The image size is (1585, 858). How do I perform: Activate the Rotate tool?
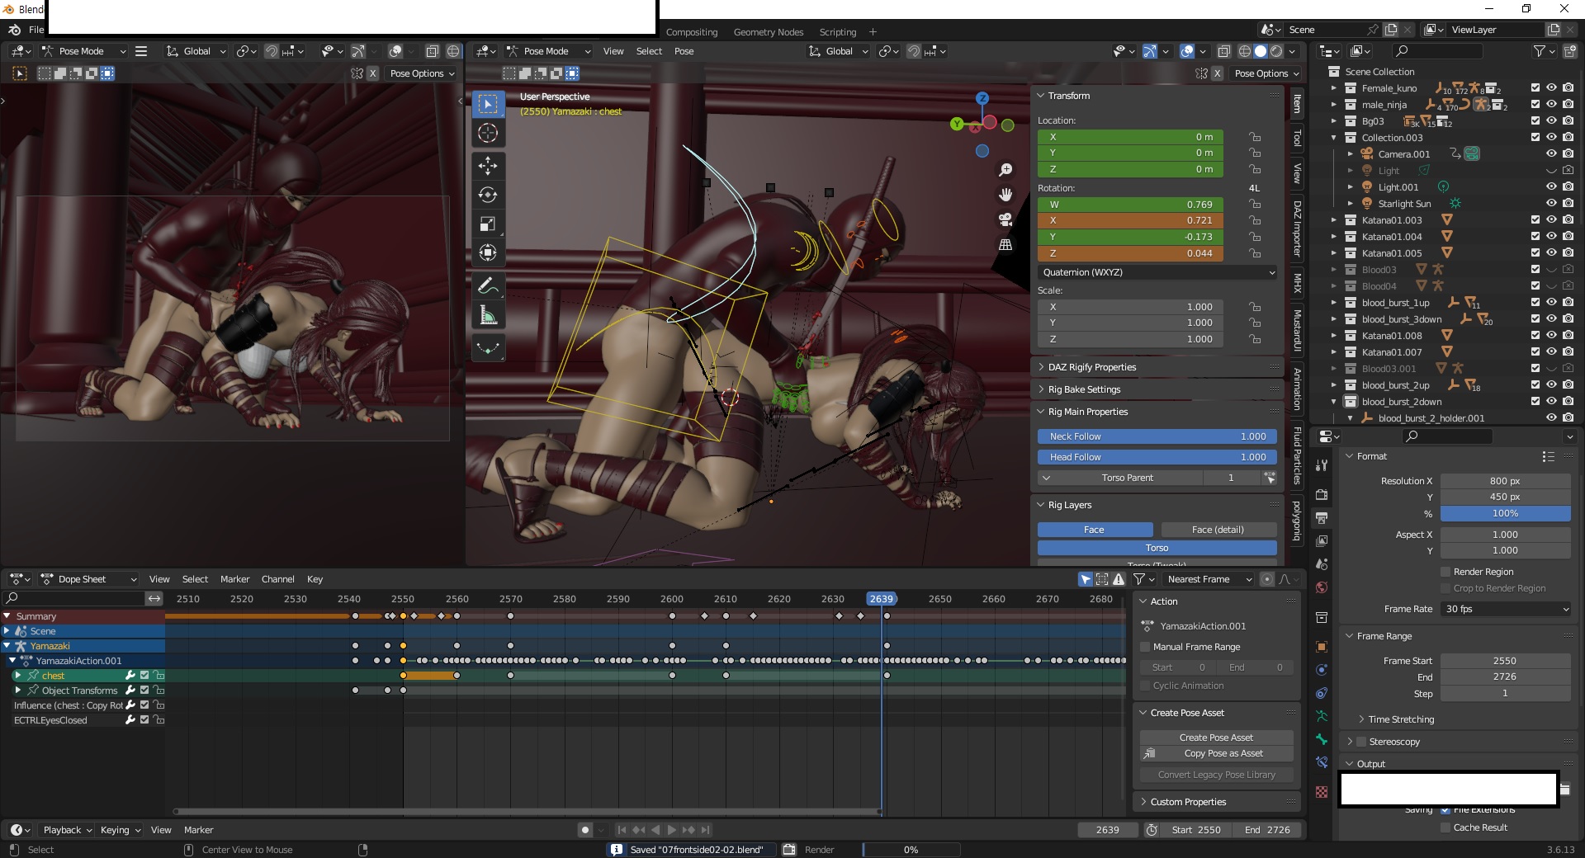point(488,195)
